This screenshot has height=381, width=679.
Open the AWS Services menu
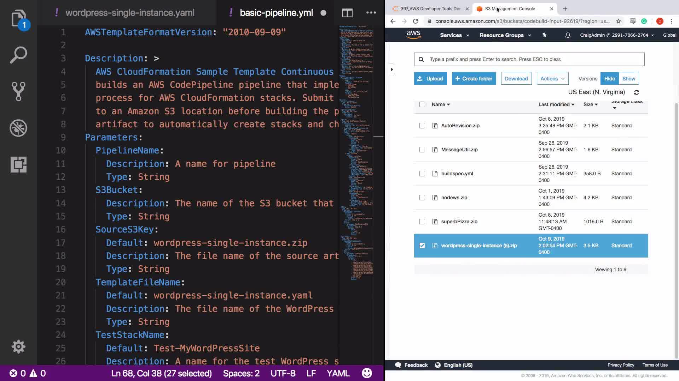(454, 35)
